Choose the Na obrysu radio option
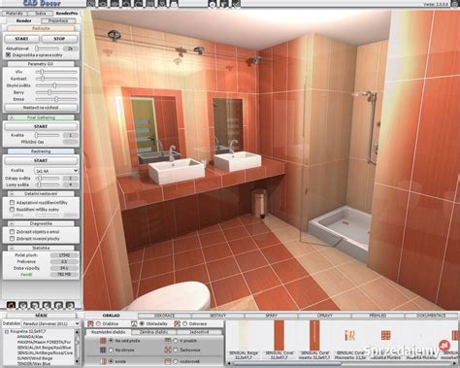This screenshot has height=368, width=460. (111, 350)
